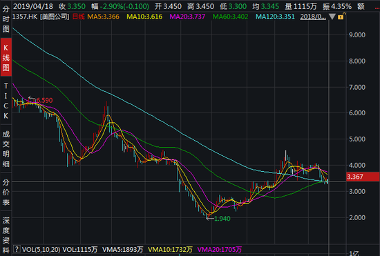380x256 pixels.
Task: Open the 分价表 price table tab
Action: click(6, 192)
